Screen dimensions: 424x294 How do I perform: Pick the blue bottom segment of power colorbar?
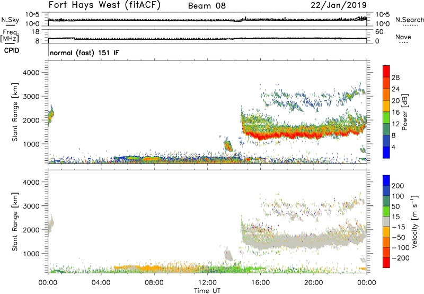[x=386, y=153]
